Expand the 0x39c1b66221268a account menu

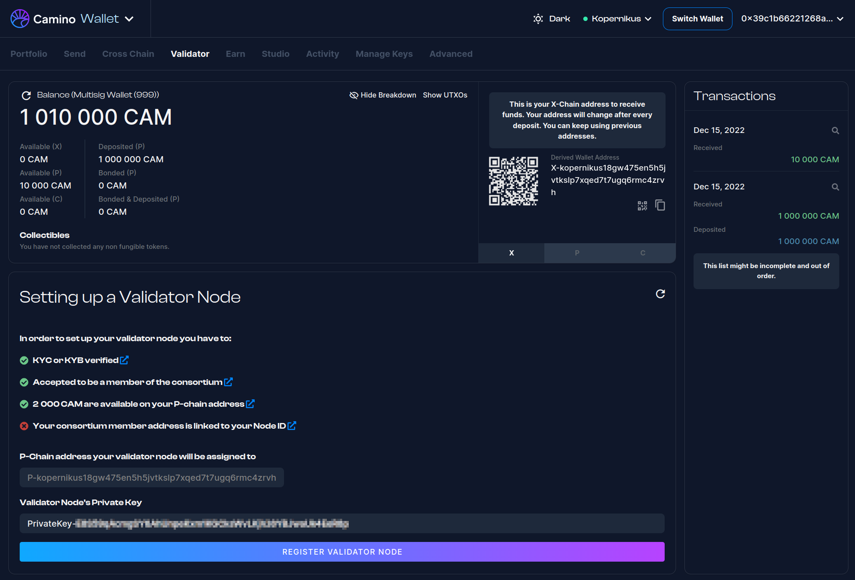coord(792,19)
